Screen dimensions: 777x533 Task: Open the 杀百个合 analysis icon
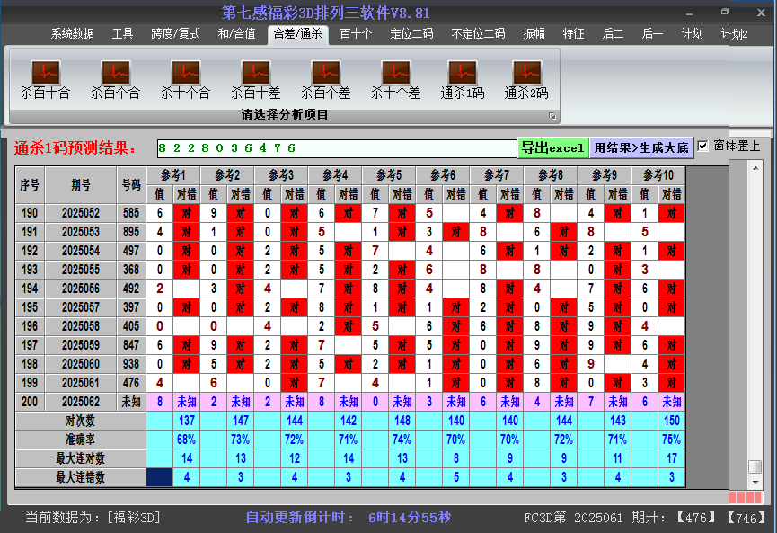(x=116, y=79)
